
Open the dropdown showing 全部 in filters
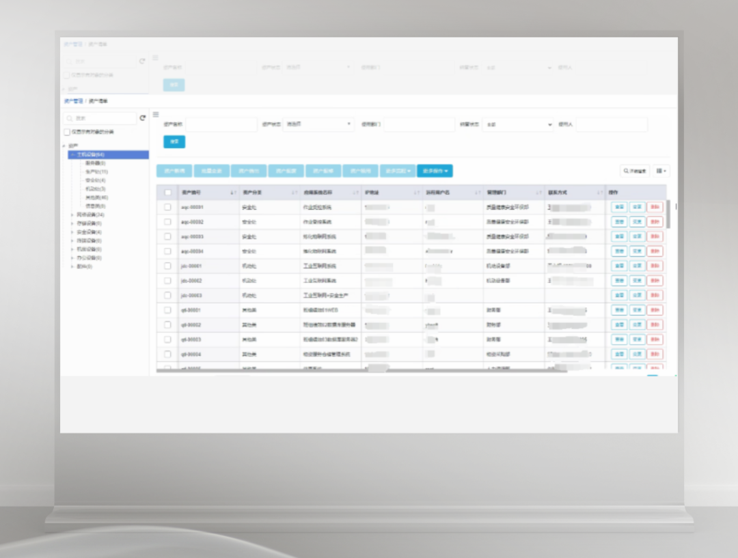click(x=518, y=124)
